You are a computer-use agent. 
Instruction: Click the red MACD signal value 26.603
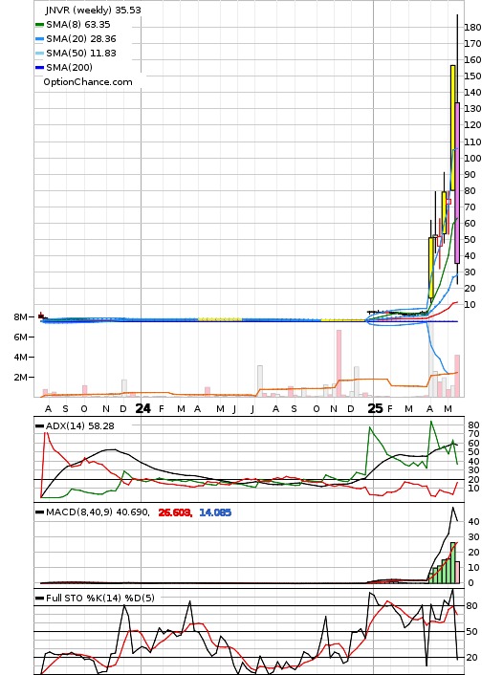pos(175,512)
